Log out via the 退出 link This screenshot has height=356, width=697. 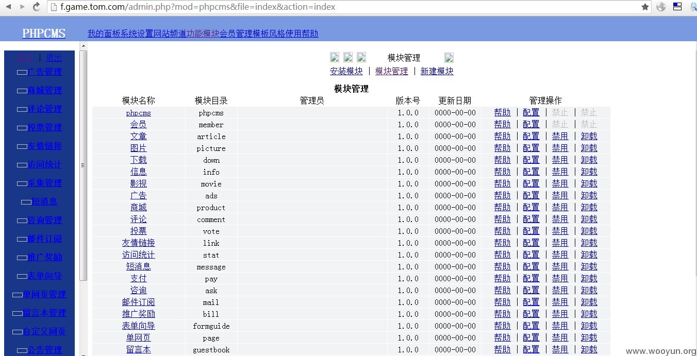[54, 58]
